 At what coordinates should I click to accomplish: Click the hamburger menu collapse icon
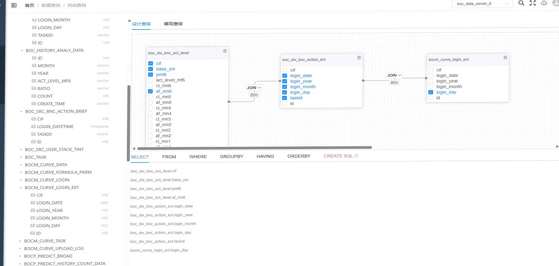tap(14, 5)
